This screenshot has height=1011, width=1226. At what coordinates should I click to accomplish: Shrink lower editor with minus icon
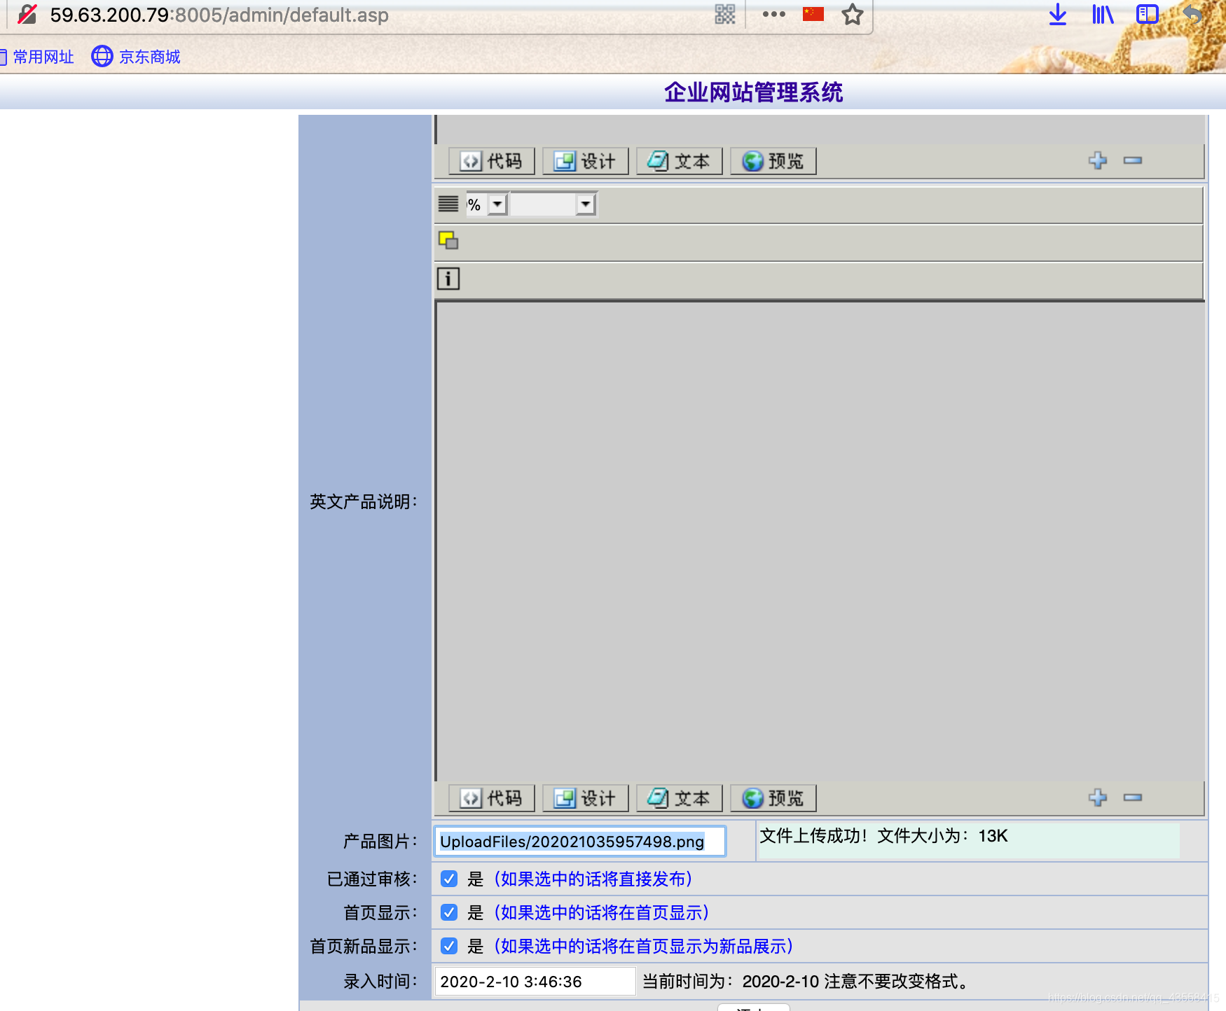click(1133, 797)
